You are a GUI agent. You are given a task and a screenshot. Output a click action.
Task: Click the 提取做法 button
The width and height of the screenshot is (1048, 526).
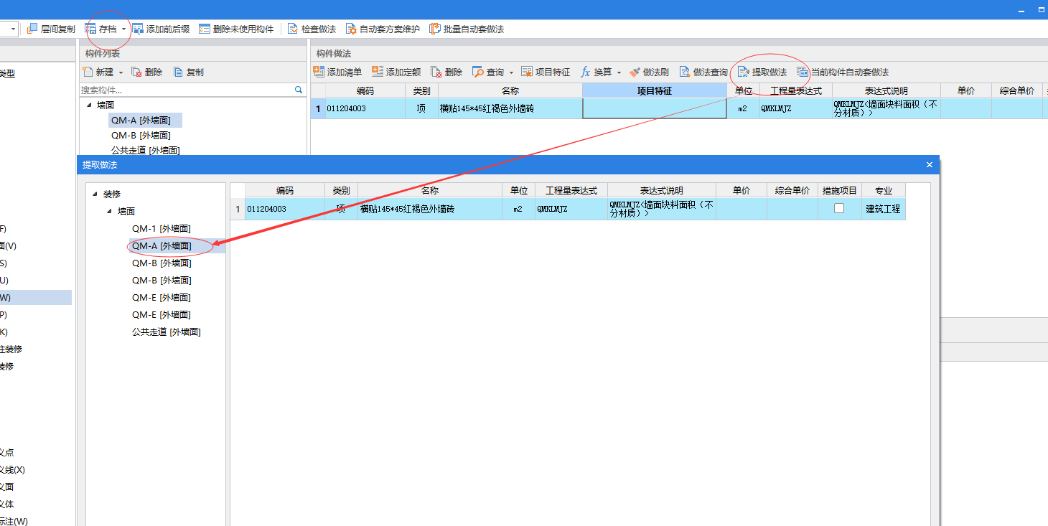click(x=762, y=72)
